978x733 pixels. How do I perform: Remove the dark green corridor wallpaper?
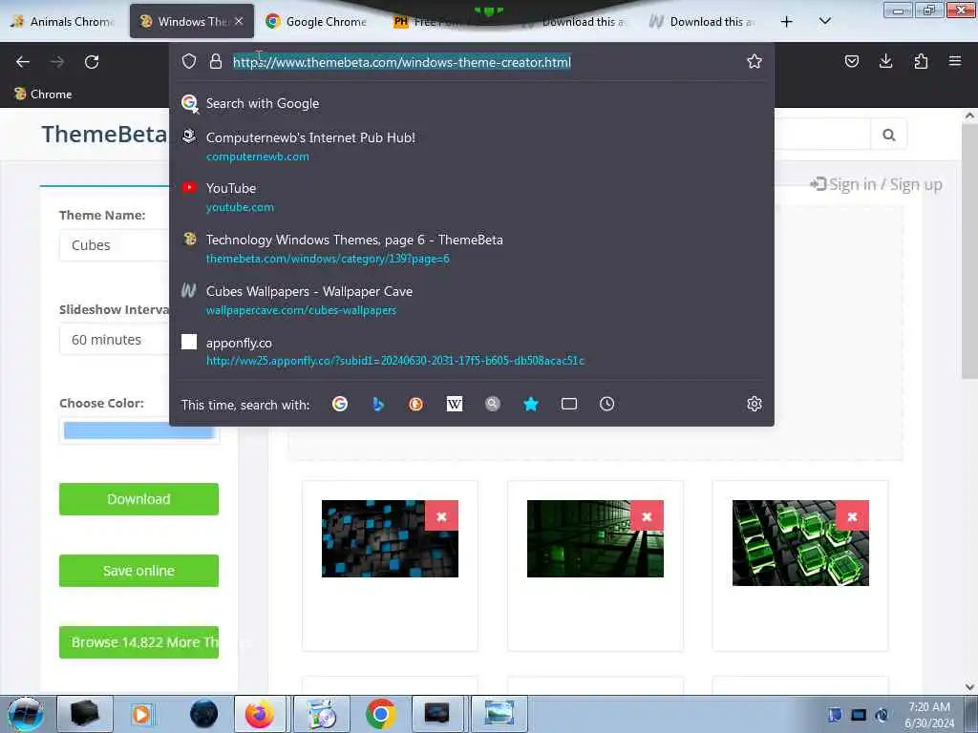point(647,516)
